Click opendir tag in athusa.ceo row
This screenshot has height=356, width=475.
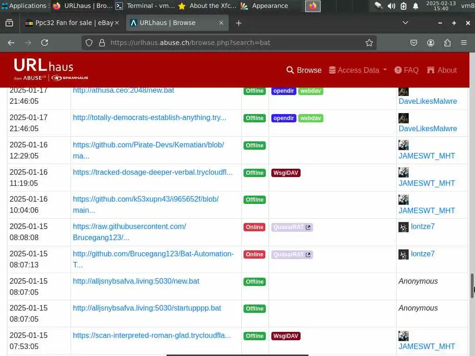283,91
